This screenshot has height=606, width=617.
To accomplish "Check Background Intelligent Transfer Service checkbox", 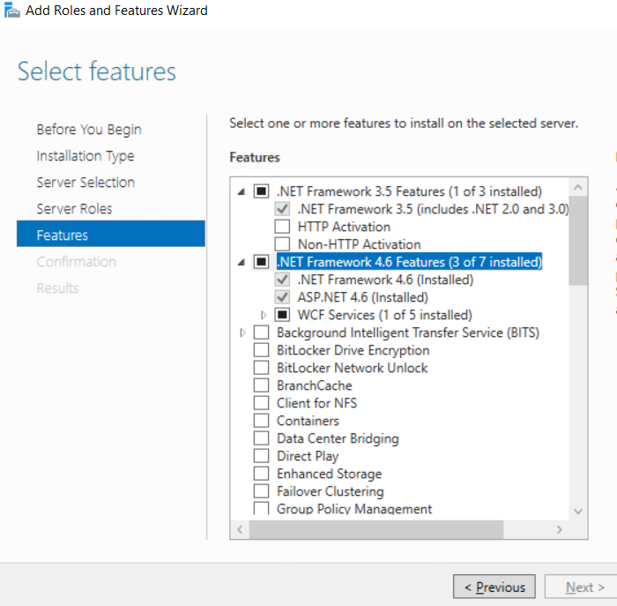I will (x=261, y=333).
